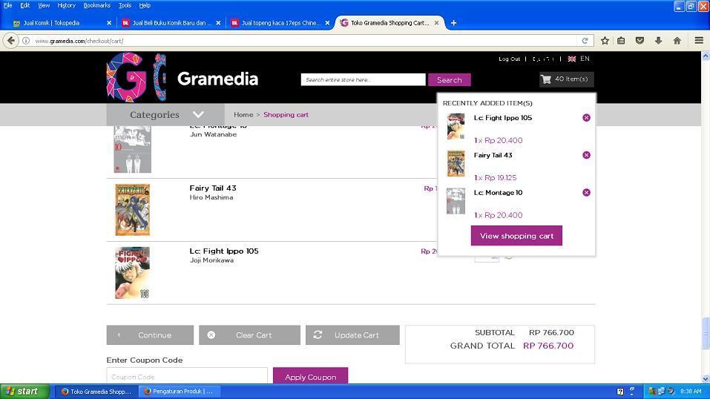The height and width of the screenshot is (399, 710).
Task: Reload the page with the refresh icon
Action: (x=585, y=41)
